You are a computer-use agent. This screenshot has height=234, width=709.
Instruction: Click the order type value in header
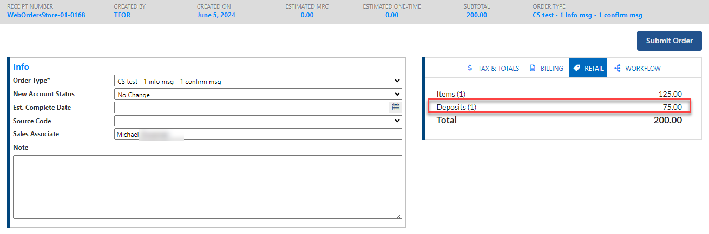point(587,15)
